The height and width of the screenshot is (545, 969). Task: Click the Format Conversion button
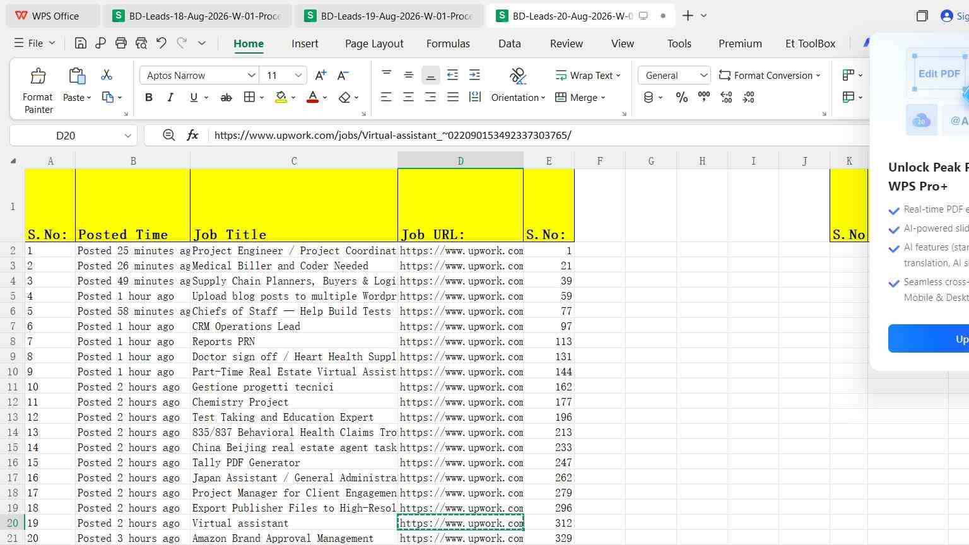[770, 75]
